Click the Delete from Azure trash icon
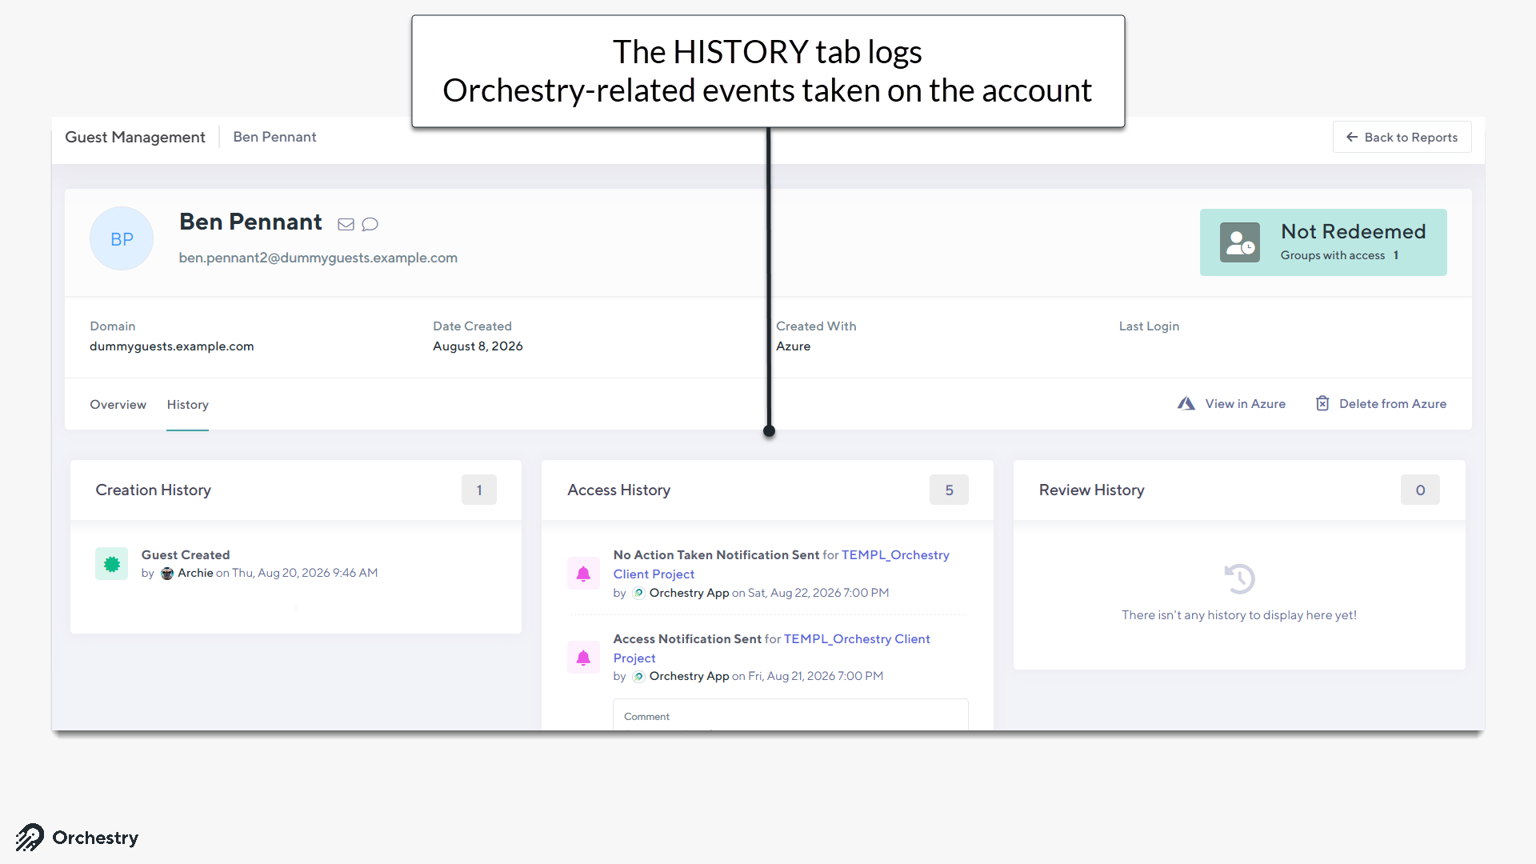 [1322, 404]
